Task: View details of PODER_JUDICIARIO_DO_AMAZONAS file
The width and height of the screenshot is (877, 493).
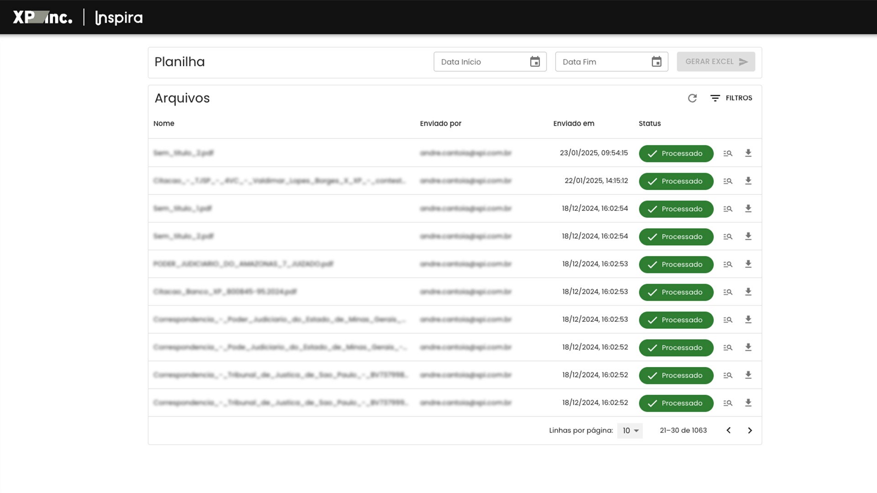Action: [728, 264]
